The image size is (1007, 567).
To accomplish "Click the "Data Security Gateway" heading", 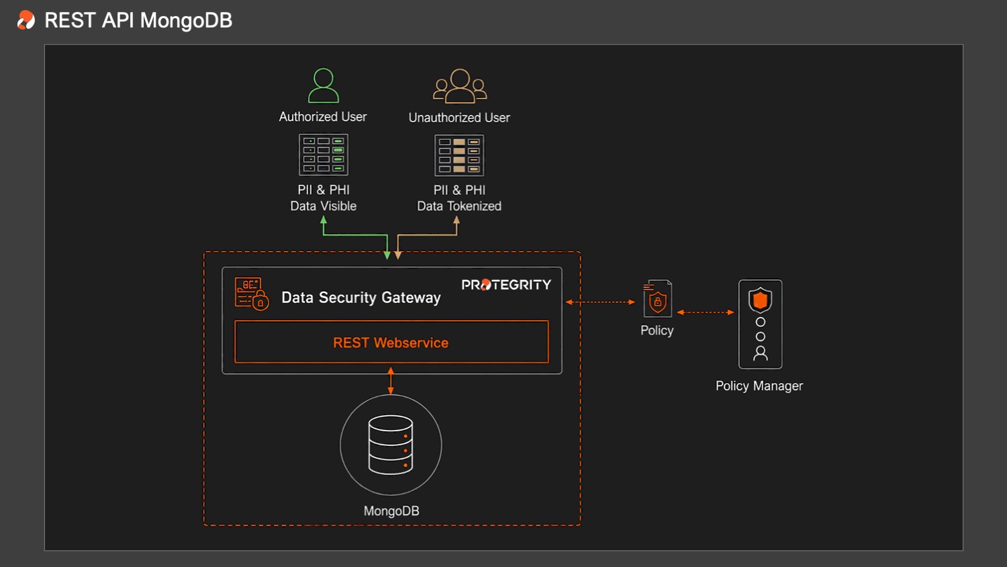I will coord(361,298).
